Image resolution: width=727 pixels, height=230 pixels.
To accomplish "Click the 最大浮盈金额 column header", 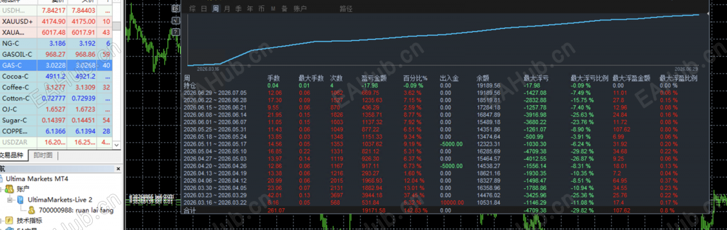I will point(631,78).
